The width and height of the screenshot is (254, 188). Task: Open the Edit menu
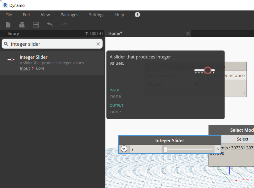tap(26, 15)
